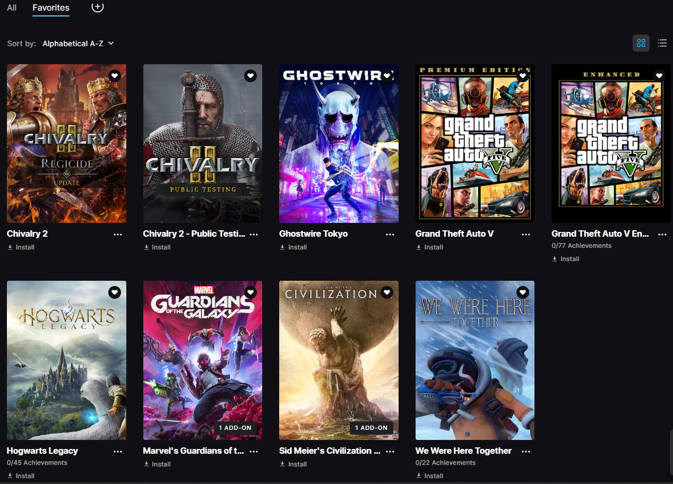The width and height of the screenshot is (673, 484).
Task: Unfavorite Grand Theft Auto V Enhanced via heart
Action: [x=659, y=76]
